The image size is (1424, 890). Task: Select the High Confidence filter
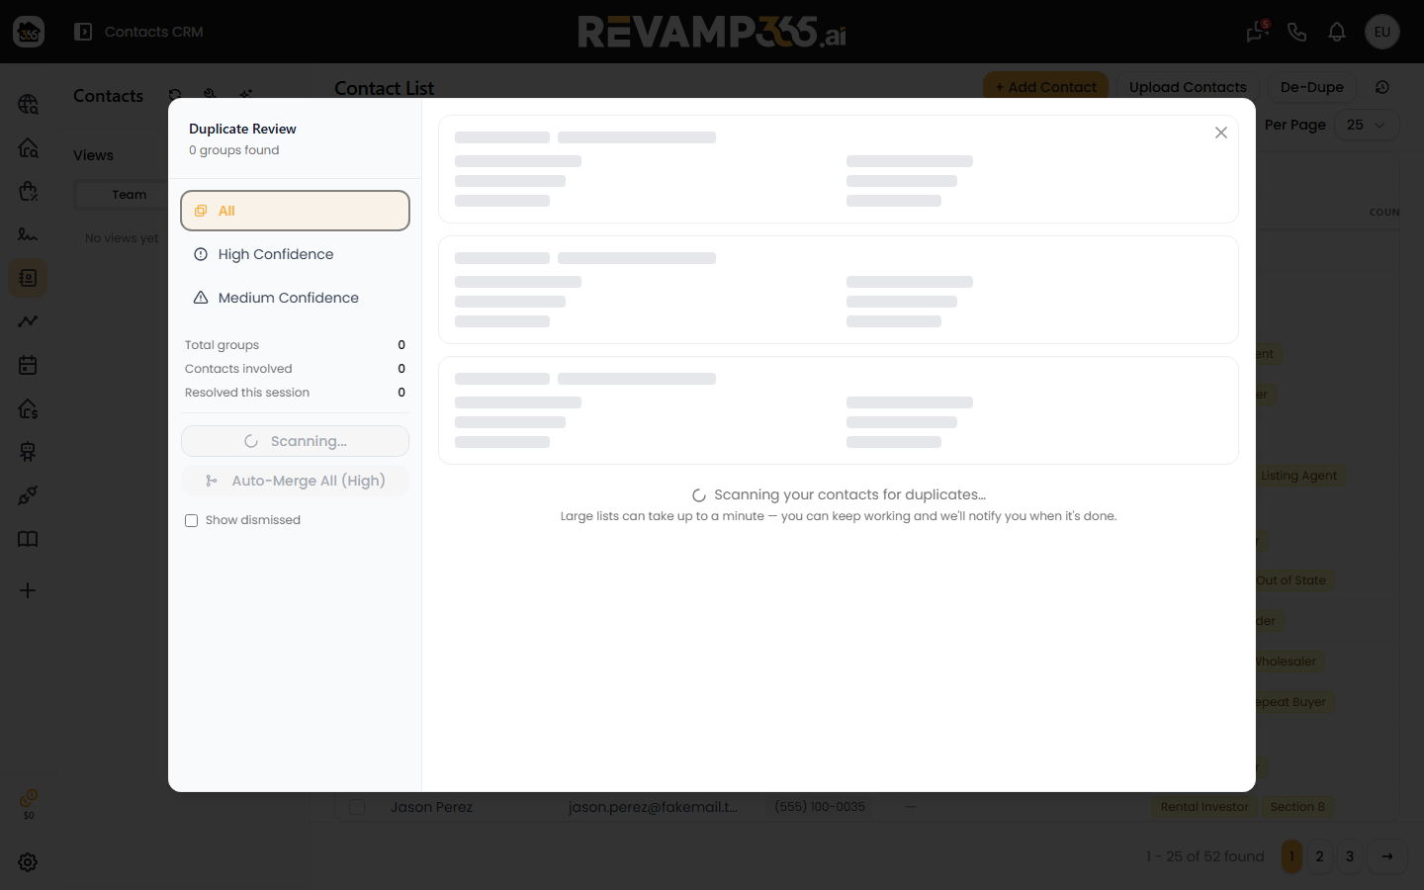tap(295, 254)
